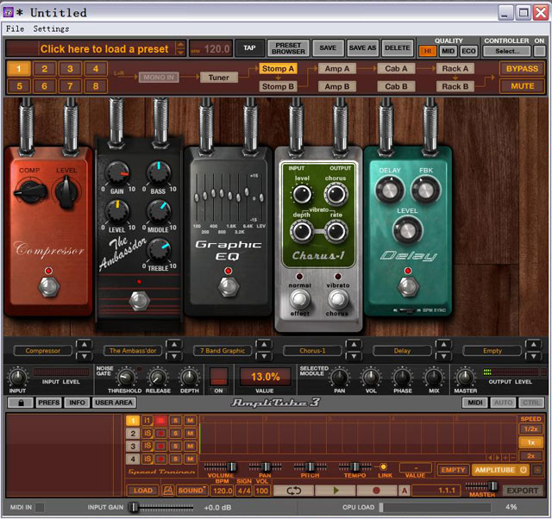
Task: Click the Ambassador GAIN knob
Action: (x=118, y=173)
